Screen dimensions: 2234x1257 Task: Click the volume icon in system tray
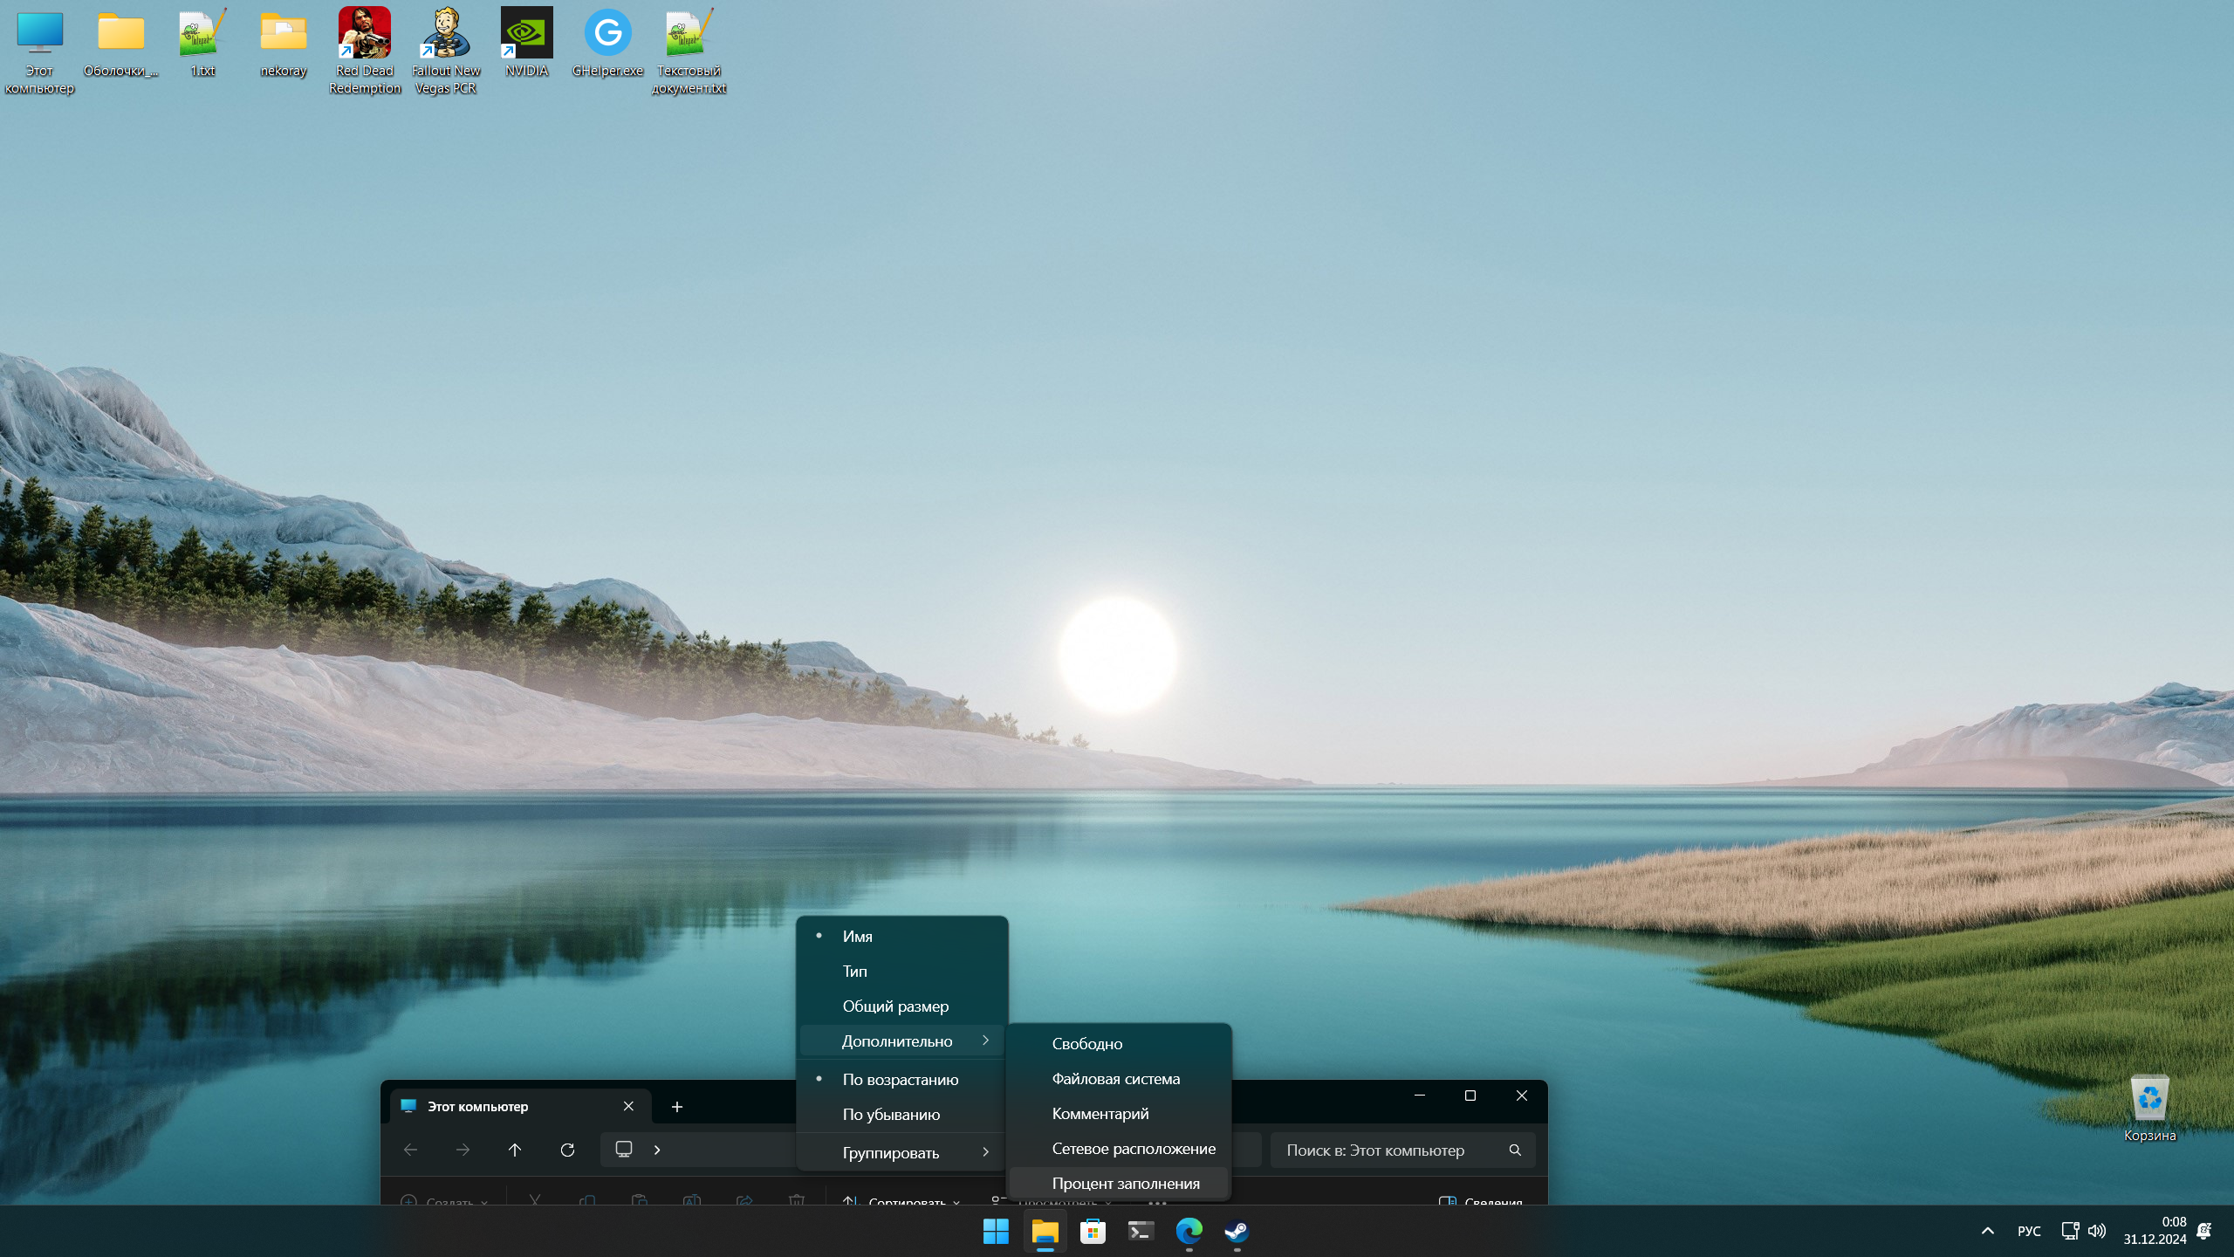[2097, 1231]
